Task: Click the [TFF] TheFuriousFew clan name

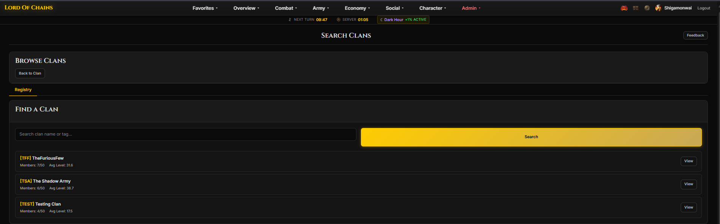Action: (x=42, y=158)
